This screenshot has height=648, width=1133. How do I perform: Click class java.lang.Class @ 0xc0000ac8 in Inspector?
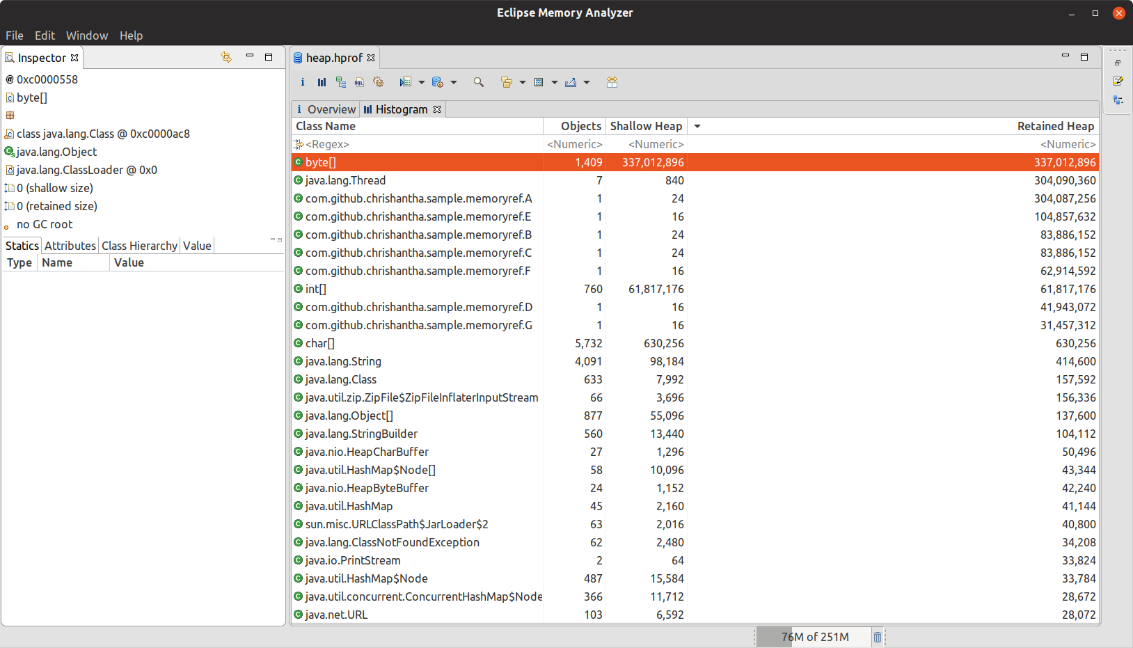coord(103,134)
